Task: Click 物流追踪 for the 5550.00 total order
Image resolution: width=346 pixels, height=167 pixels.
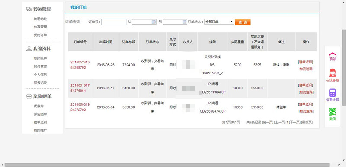Action: pos(306,111)
